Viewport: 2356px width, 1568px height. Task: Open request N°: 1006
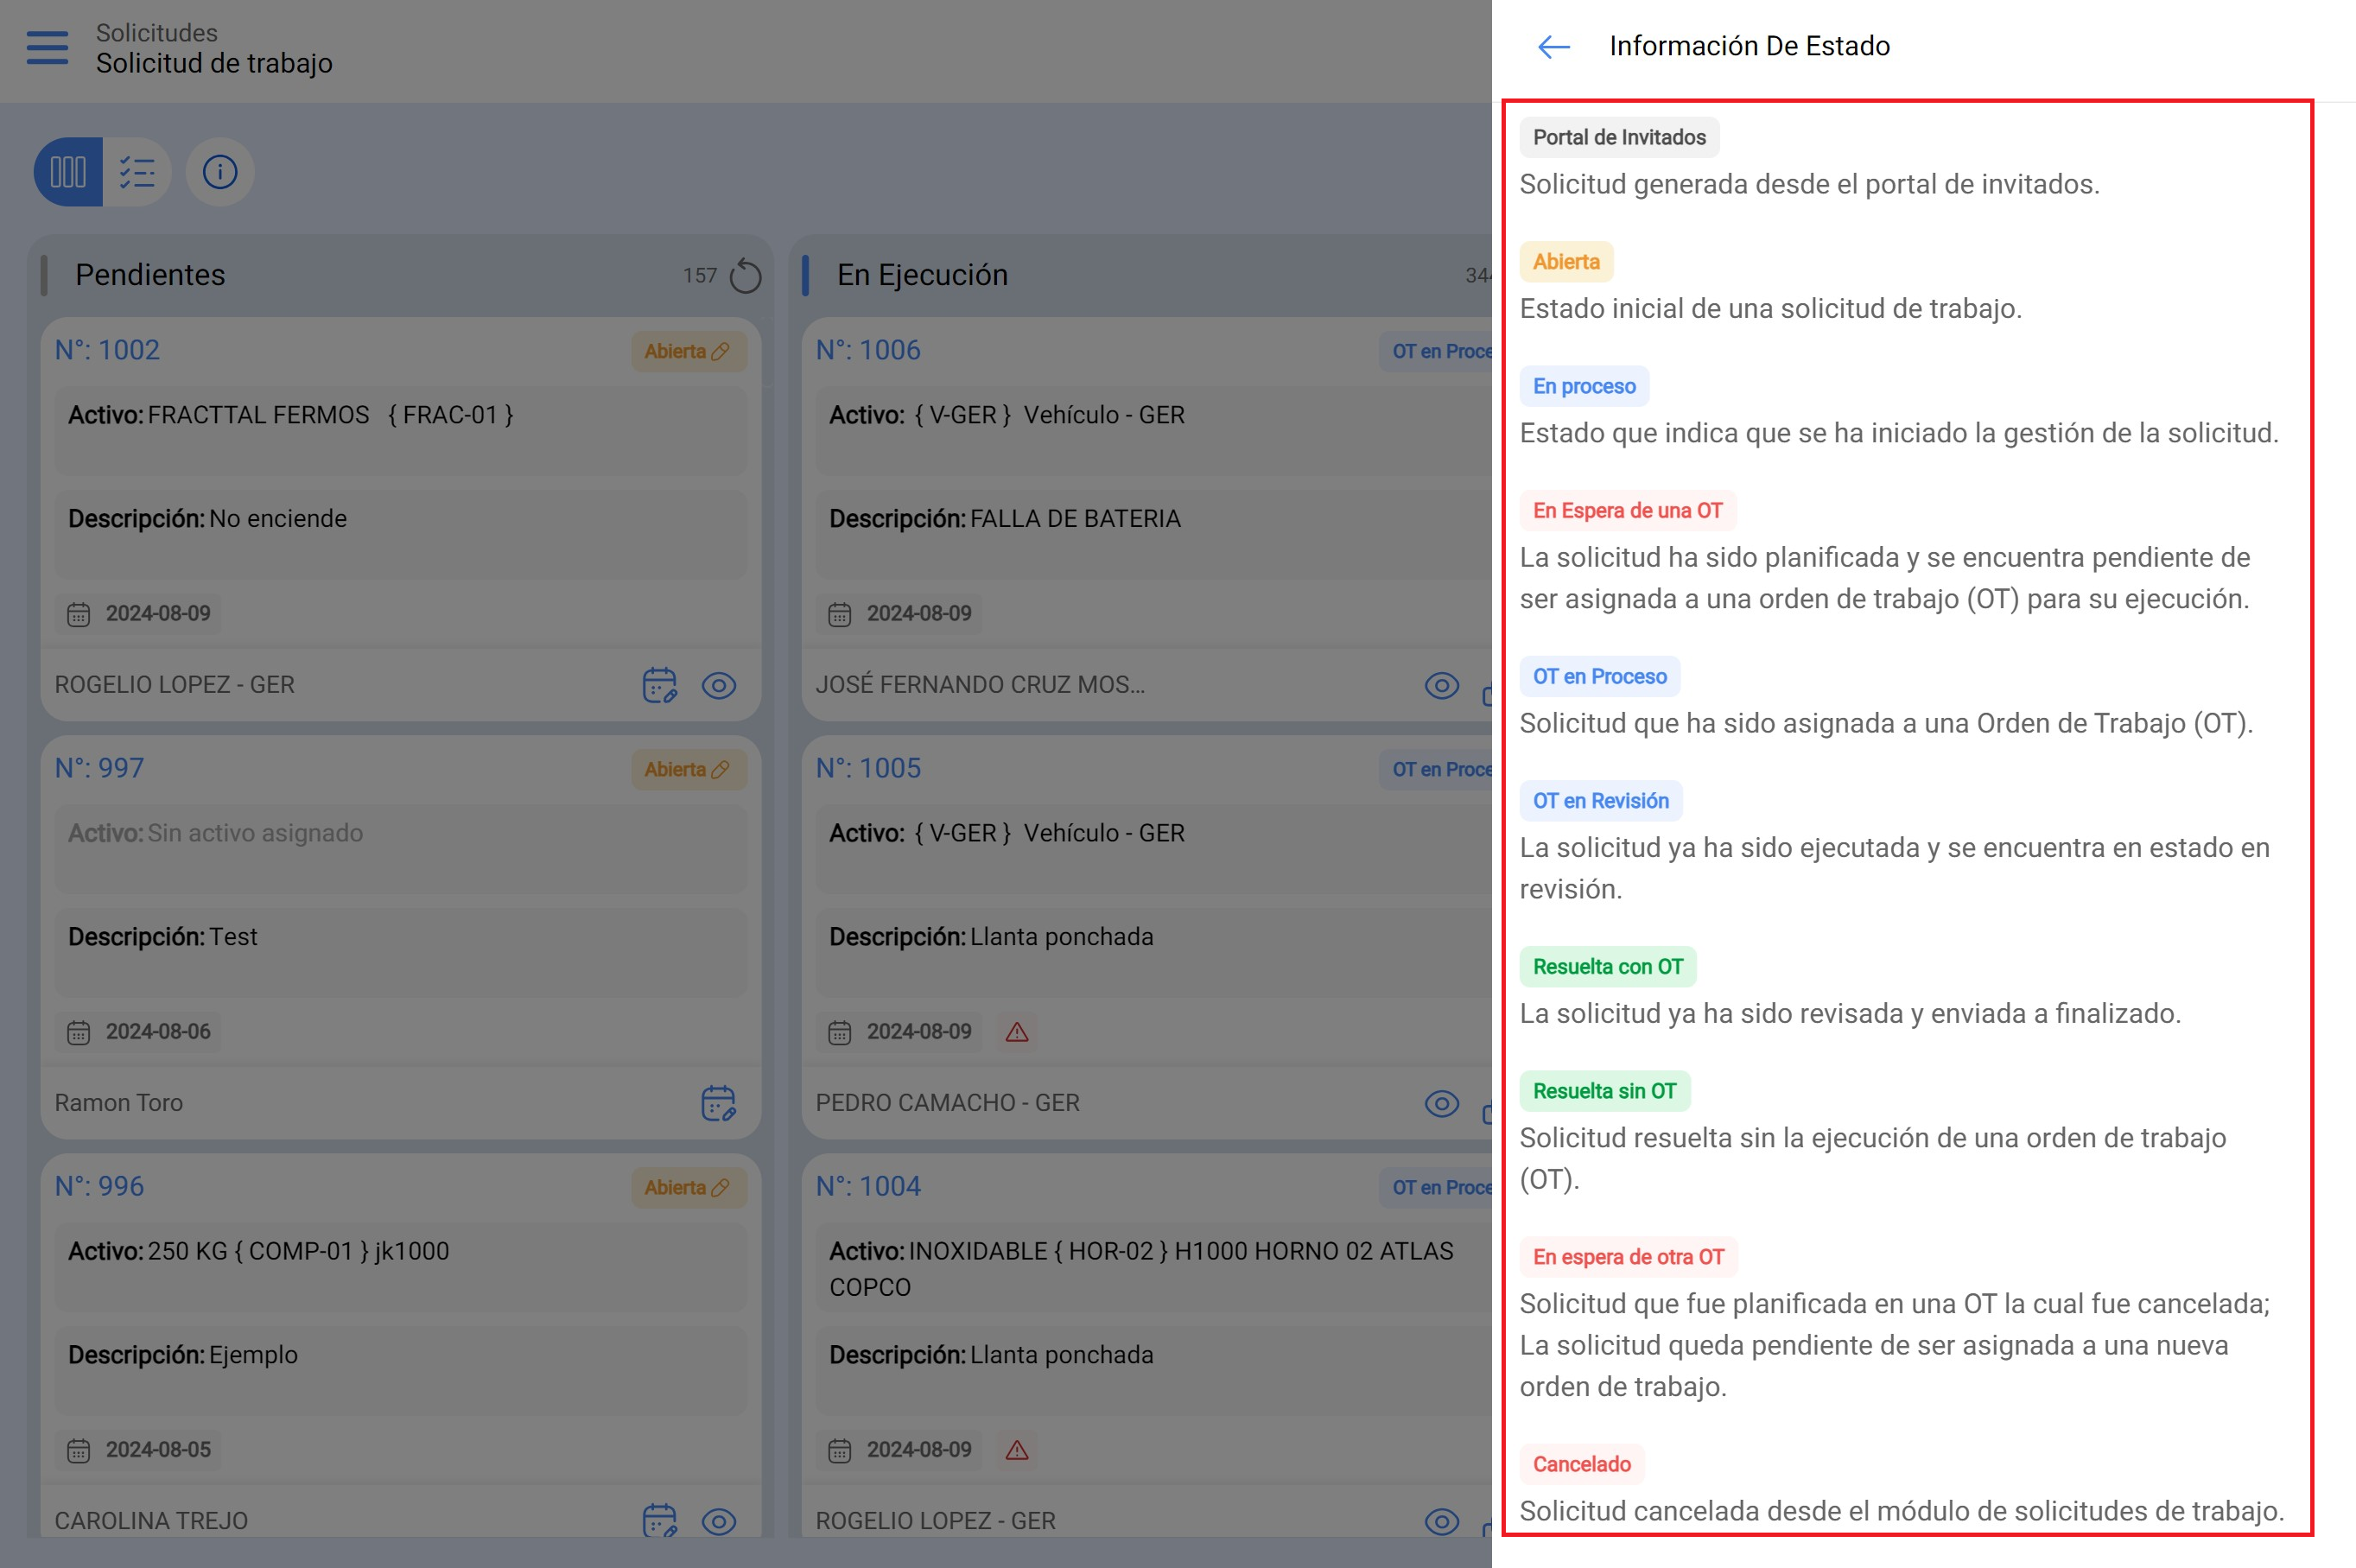(868, 350)
